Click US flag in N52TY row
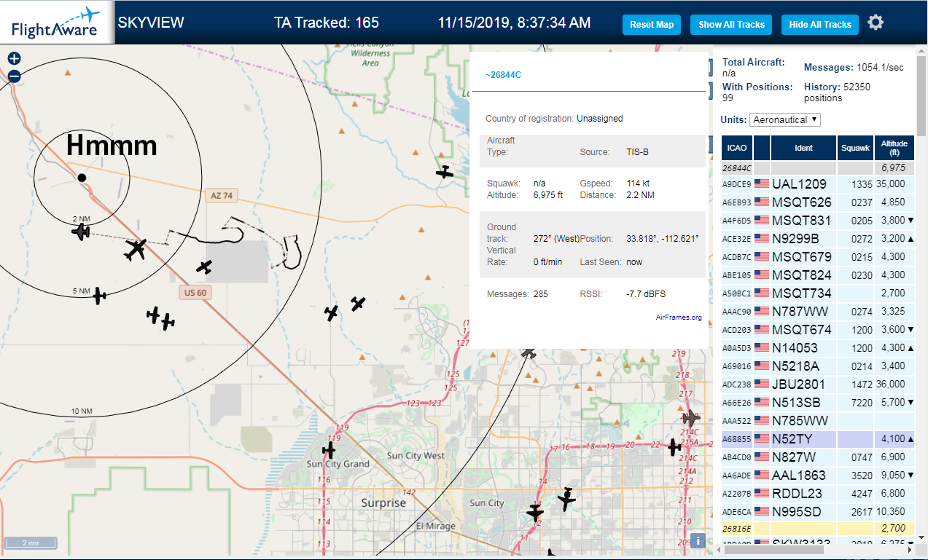This screenshot has width=928, height=560. point(762,439)
